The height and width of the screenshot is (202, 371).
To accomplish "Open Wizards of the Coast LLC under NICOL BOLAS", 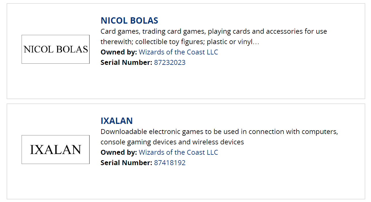I will [178, 52].
